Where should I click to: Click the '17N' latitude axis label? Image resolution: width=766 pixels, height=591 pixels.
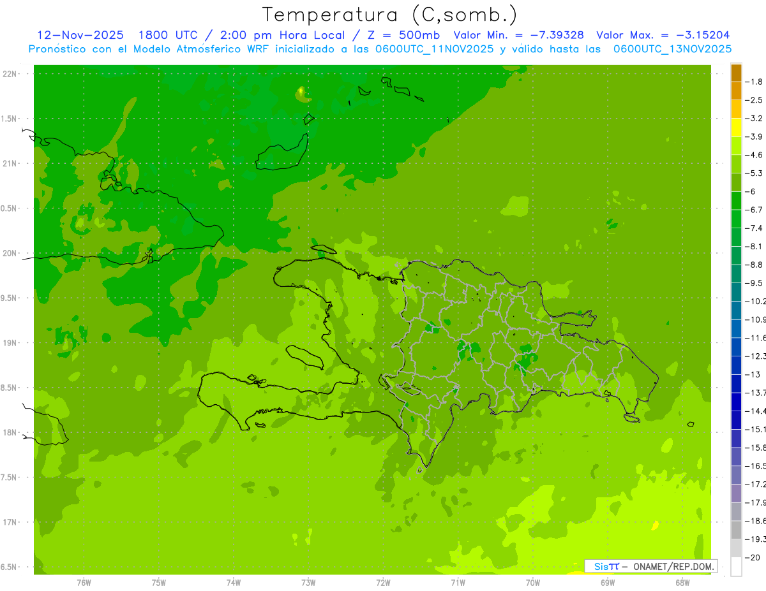[x=10, y=522]
